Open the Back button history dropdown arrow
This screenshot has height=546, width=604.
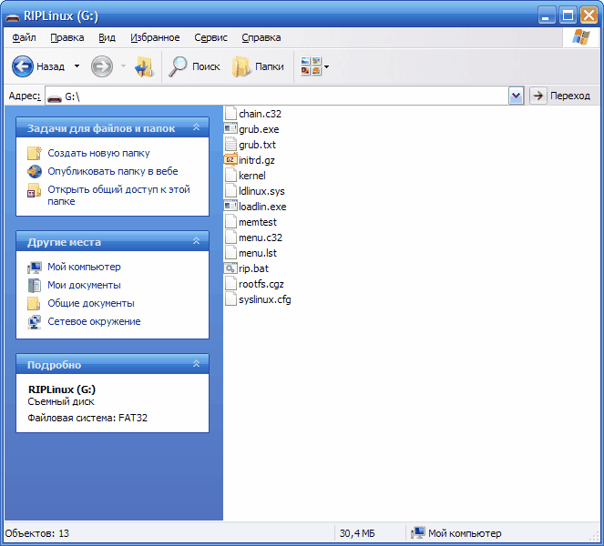click(x=77, y=66)
